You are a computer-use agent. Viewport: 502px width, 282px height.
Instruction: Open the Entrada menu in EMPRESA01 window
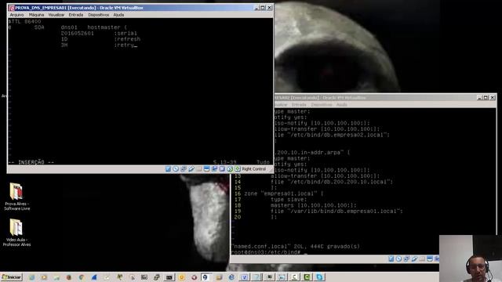click(76, 15)
